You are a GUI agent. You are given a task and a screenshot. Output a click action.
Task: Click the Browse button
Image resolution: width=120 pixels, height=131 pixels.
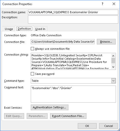click(x=106, y=42)
